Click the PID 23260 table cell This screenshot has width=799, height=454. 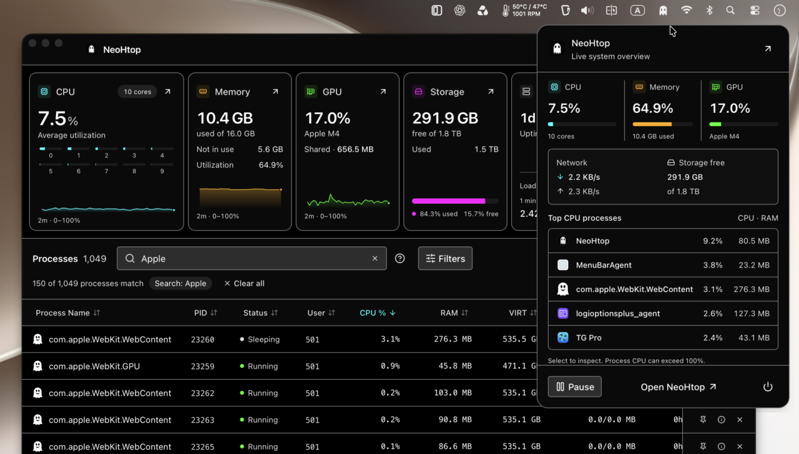tap(203, 339)
